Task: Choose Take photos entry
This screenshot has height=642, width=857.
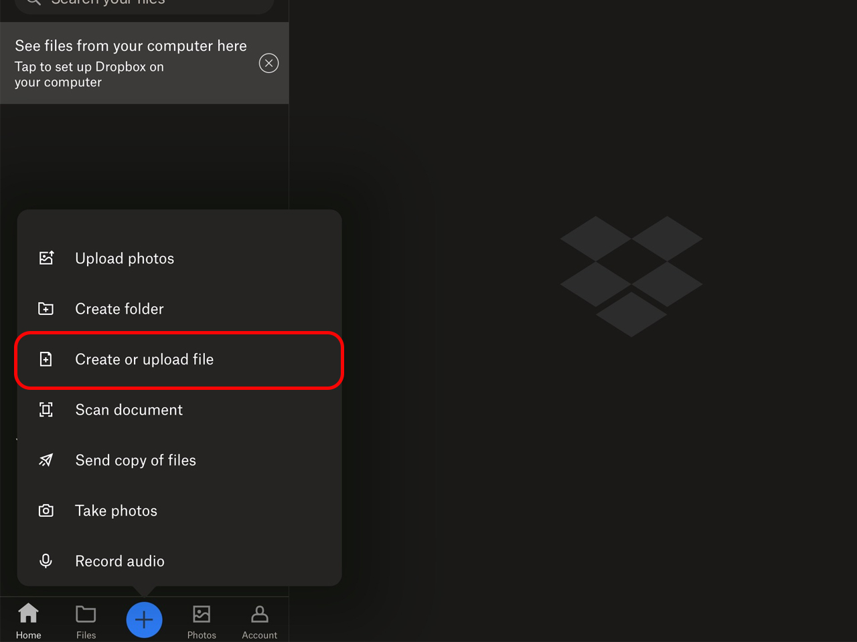Action: click(179, 510)
